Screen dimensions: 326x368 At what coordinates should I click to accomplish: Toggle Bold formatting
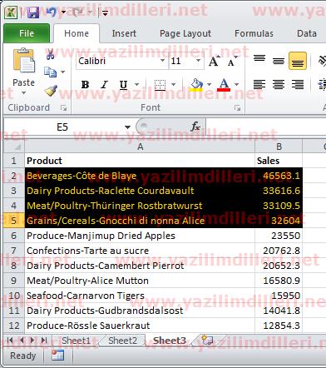(x=85, y=84)
